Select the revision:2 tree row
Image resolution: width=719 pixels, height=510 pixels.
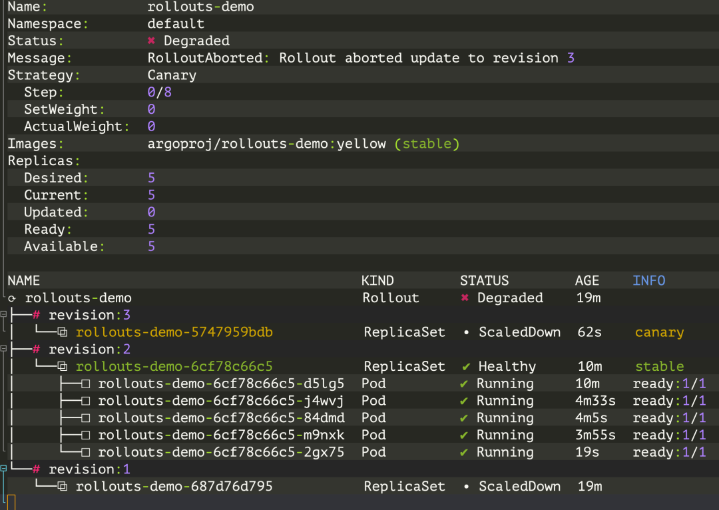(x=89, y=350)
